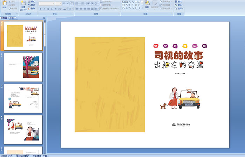Open the Text Direction (文字方向) menu

click(x=106, y=1)
